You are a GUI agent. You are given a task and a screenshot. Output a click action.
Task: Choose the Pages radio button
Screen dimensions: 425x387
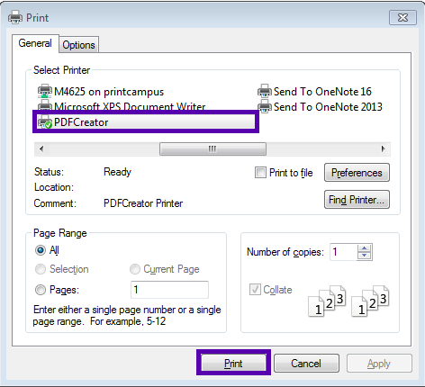pos(41,290)
